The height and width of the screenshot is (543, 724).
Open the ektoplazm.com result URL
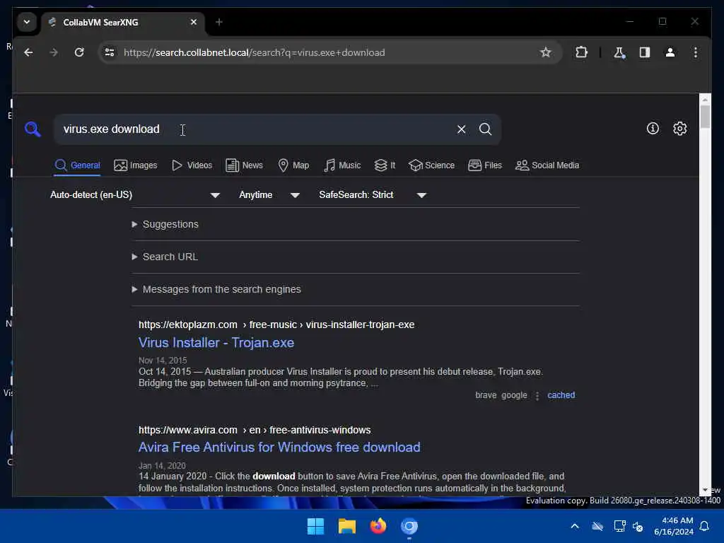click(276, 325)
